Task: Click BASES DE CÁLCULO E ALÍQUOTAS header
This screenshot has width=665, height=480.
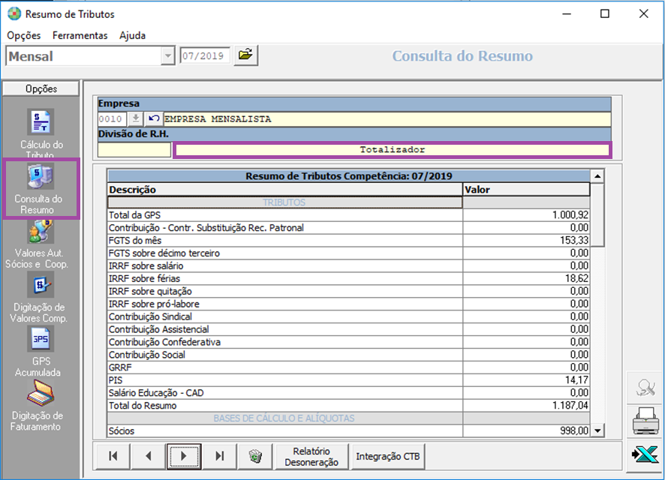Action: tap(284, 418)
